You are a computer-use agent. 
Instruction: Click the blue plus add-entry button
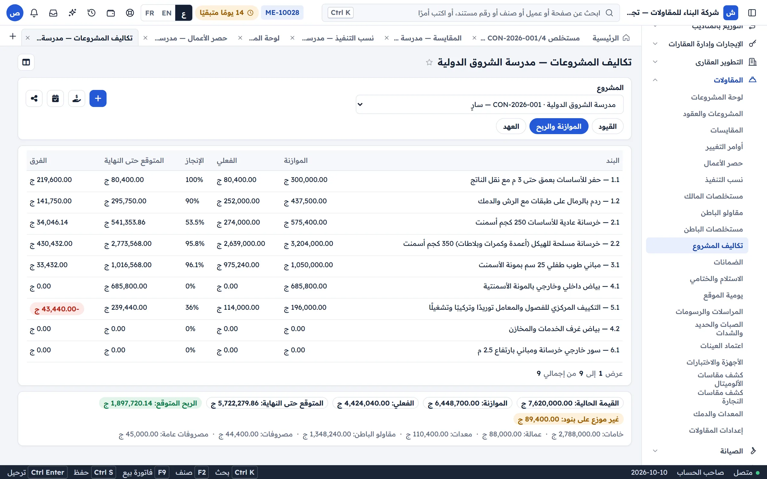tap(98, 98)
